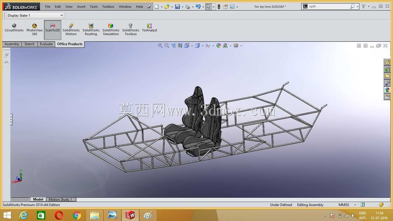Toggle the Section View icon
The height and width of the screenshot is (221, 393).
click(180, 45)
